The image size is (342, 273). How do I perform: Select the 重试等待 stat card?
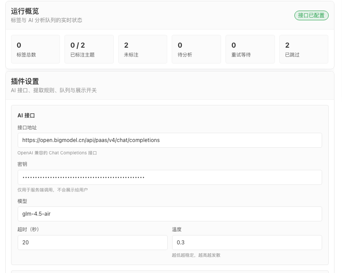[250, 49]
